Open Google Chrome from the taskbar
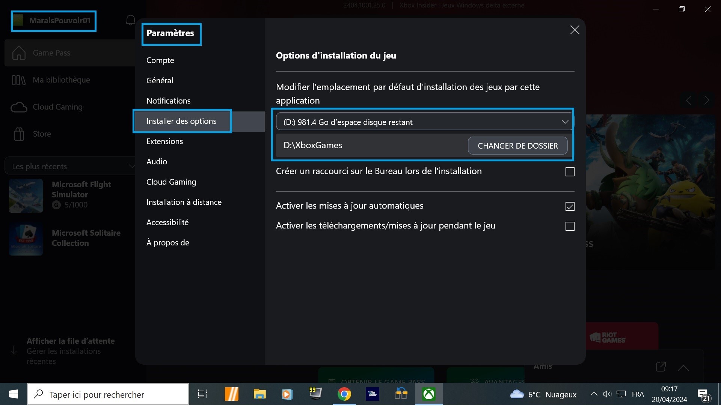 344,394
